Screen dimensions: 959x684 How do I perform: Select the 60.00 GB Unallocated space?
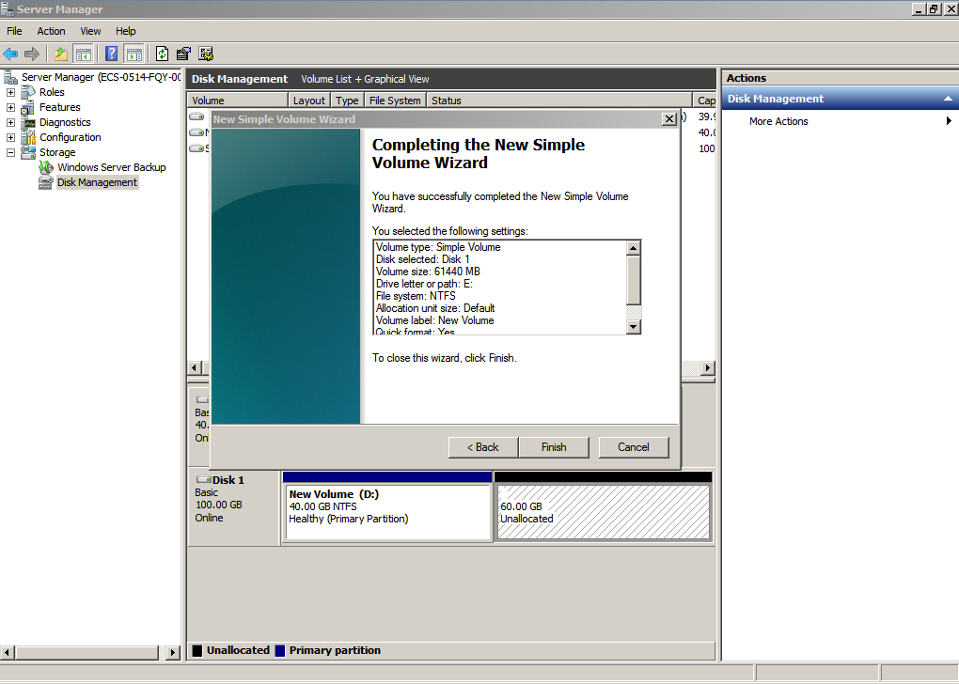click(x=603, y=512)
